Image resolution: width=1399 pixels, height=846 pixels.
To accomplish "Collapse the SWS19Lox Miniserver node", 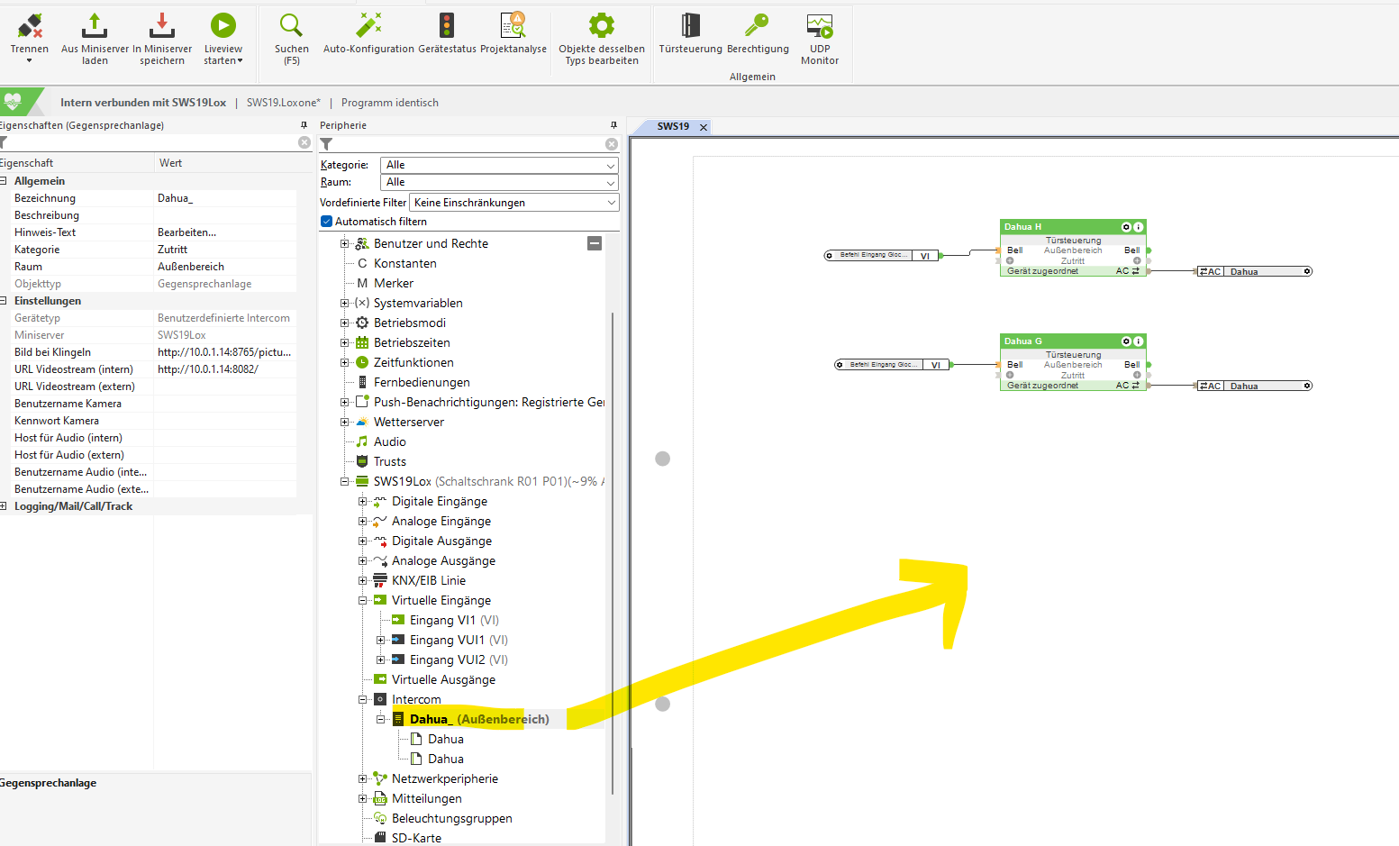I will [344, 481].
